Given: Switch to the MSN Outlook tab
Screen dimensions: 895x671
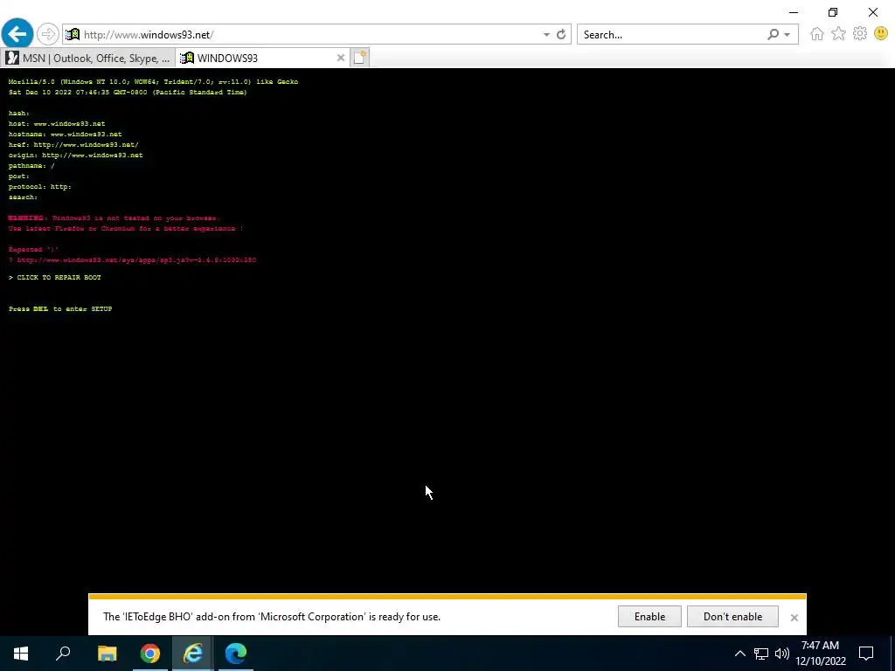Looking at the screenshot, I should pos(88,58).
